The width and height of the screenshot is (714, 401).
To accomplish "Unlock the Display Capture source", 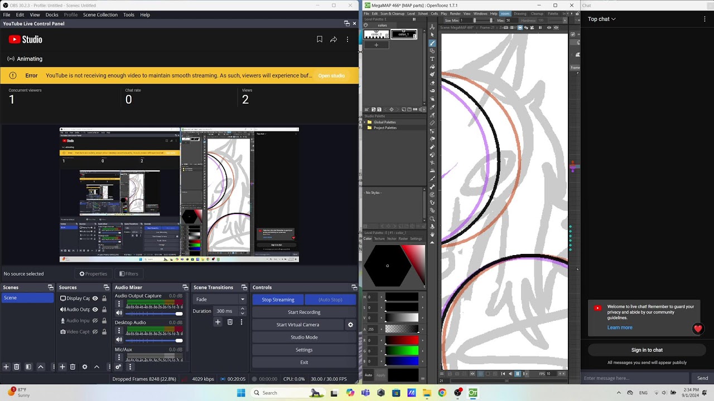I will (x=104, y=299).
